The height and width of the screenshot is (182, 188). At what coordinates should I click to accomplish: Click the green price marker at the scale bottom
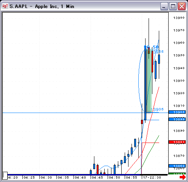coord(177,174)
